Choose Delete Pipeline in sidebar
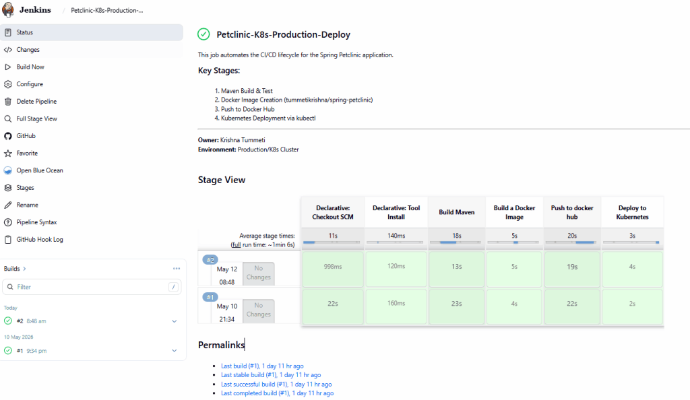This screenshot has width=690, height=400. coord(92,102)
